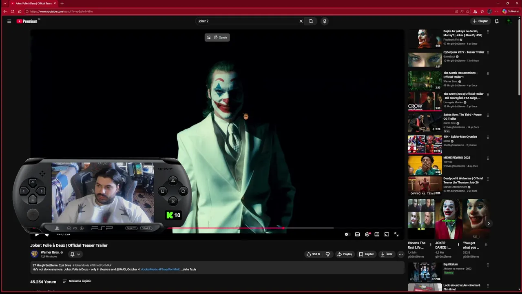Open the read aloud icon in address bar
Screen dimensions: 522x294
462,11
